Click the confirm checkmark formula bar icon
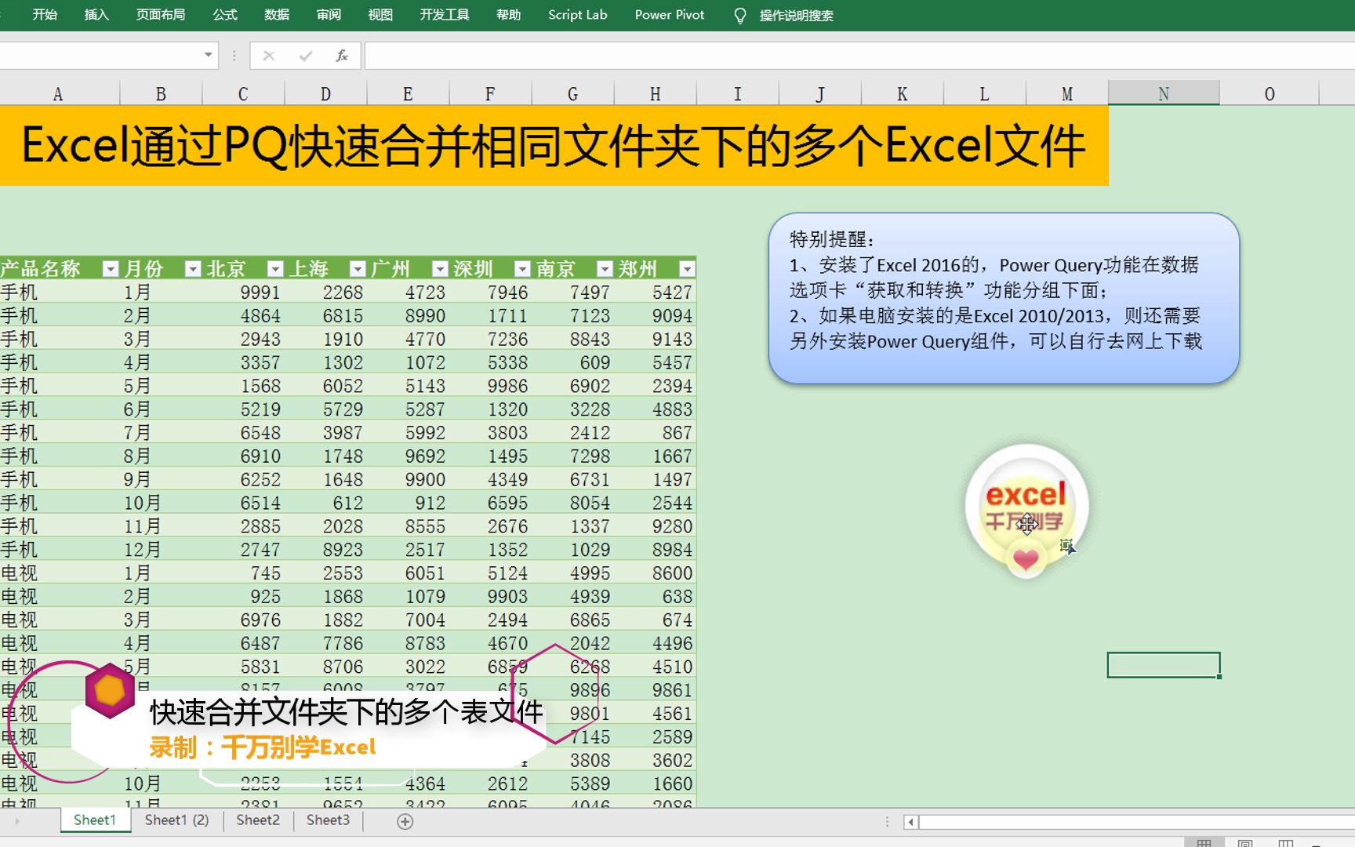The image size is (1355, 847). [306, 56]
